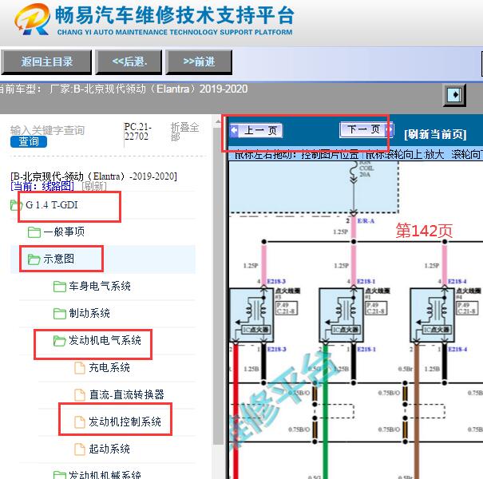Open the G 1.4 T-GDI folder icon

pos(16,205)
